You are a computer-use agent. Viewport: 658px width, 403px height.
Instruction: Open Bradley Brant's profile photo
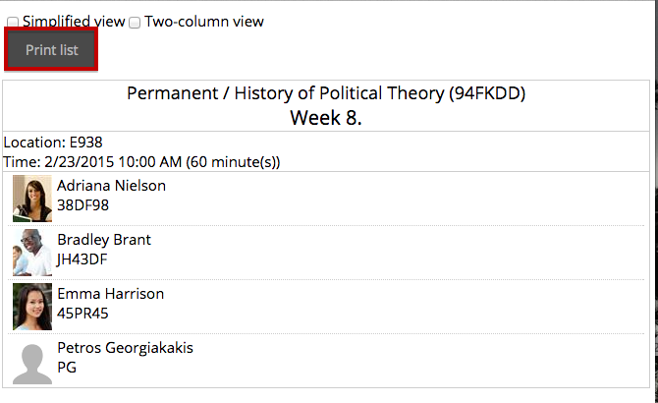[x=32, y=253]
